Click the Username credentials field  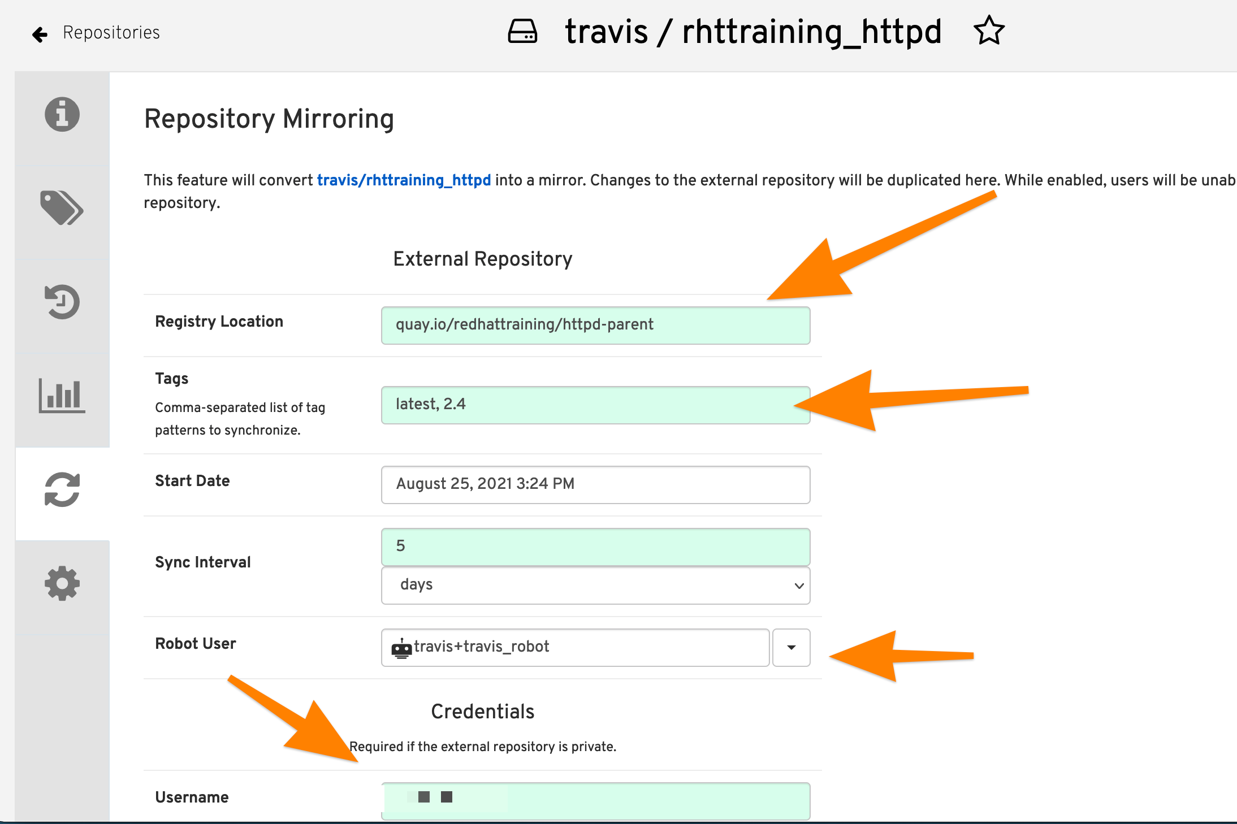click(x=595, y=801)
